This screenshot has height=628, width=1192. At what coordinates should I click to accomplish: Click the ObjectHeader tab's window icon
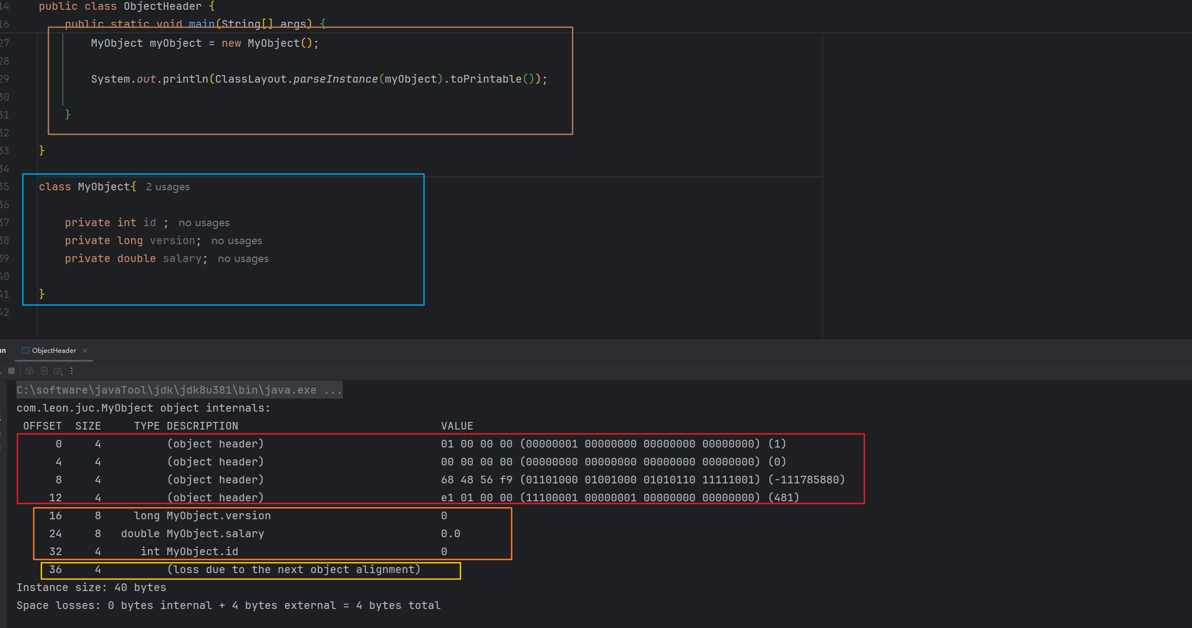(26, 351)
